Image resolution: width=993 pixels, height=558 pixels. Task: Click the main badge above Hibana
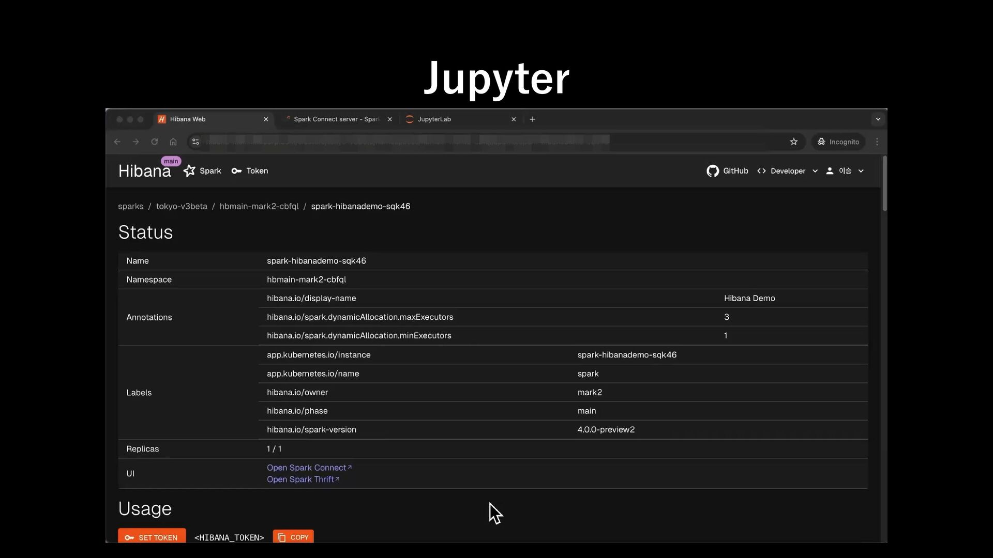tap(171, 161)
